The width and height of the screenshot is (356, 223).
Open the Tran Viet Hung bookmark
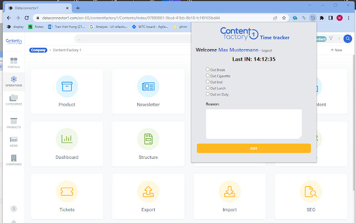pyautogui.click(x=66, y=27)
